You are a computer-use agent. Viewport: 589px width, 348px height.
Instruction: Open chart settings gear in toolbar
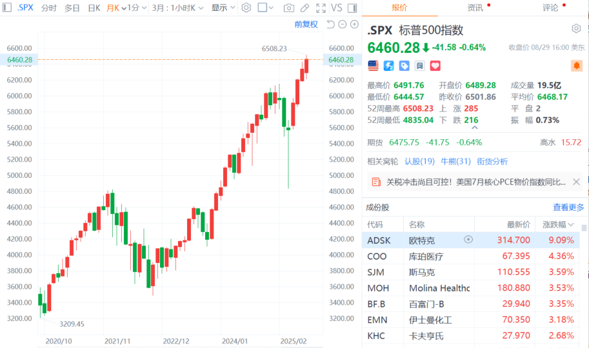[246, 8]
